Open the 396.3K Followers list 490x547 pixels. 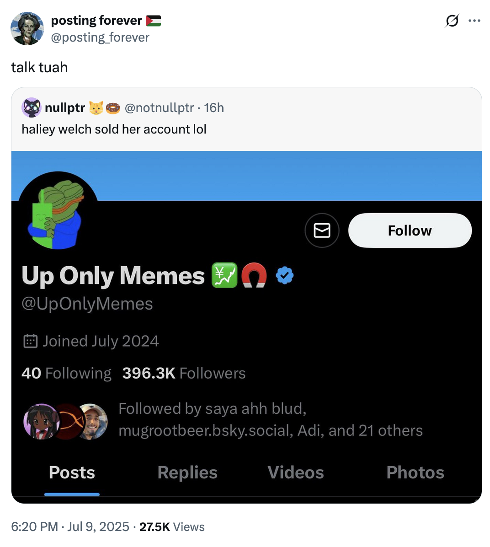(184, 373)
